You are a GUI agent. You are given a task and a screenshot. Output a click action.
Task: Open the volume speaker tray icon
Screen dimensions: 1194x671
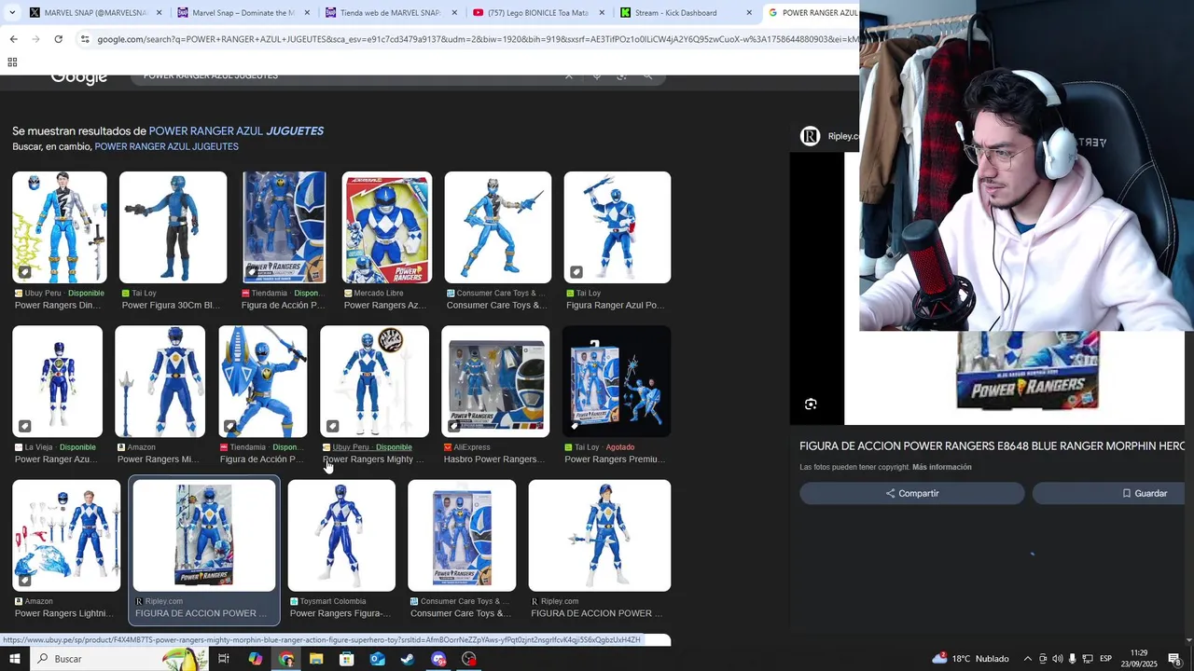click(1058, 659)
